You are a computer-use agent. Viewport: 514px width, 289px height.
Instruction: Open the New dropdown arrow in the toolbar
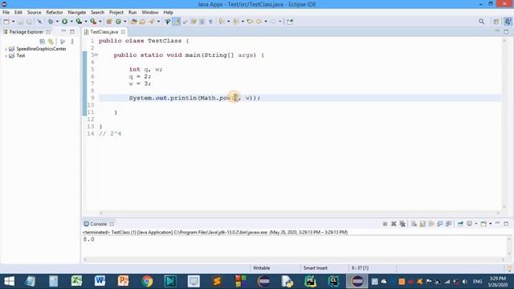pos(14,22)
